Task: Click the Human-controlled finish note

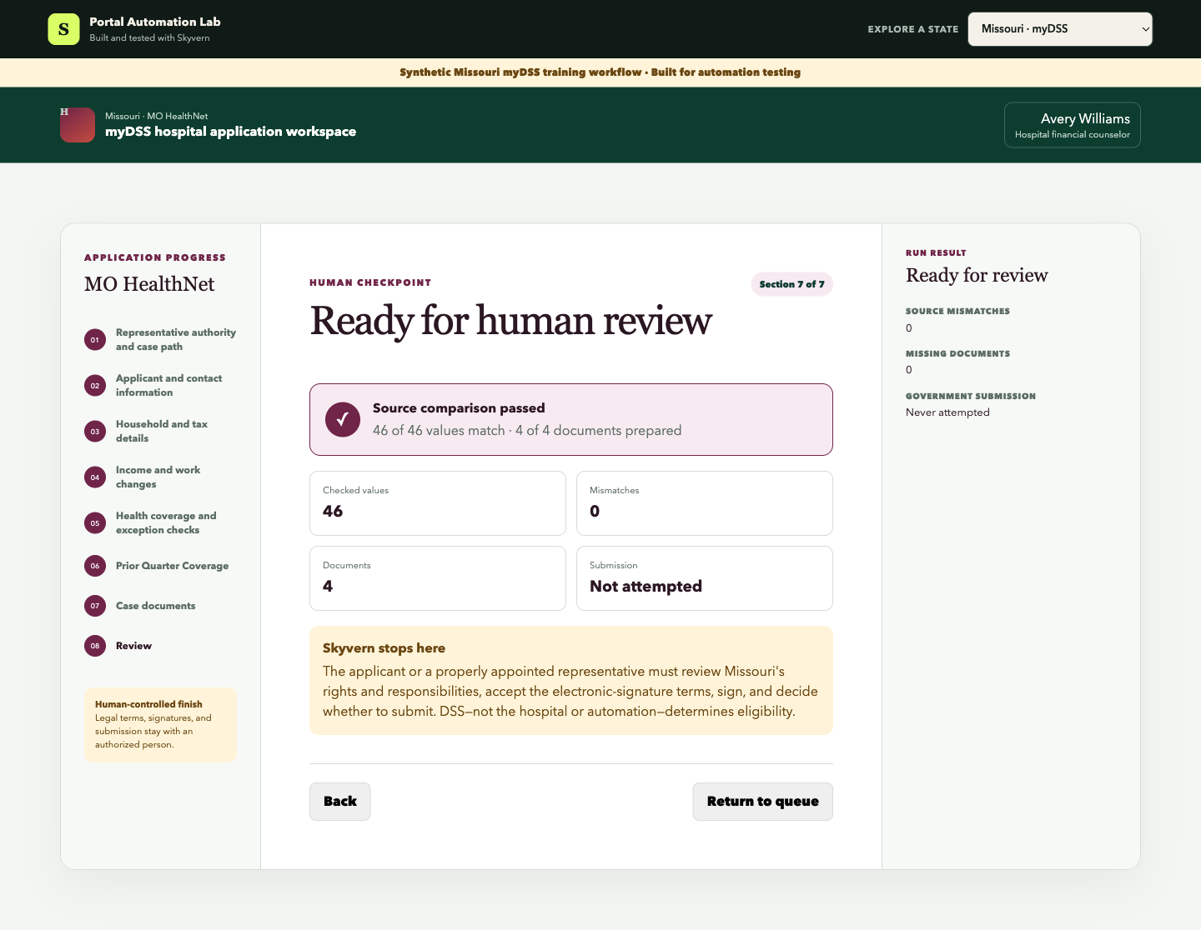Action: click(x=160, y=725)
